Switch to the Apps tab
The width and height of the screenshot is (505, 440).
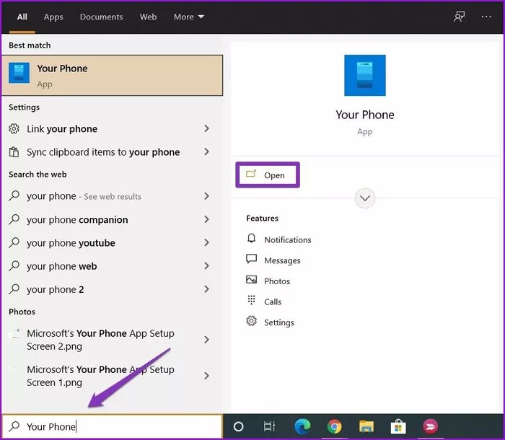click(53, 17)
